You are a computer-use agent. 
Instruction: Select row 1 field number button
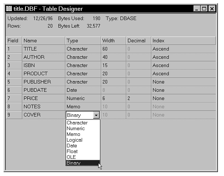[14, 49]
